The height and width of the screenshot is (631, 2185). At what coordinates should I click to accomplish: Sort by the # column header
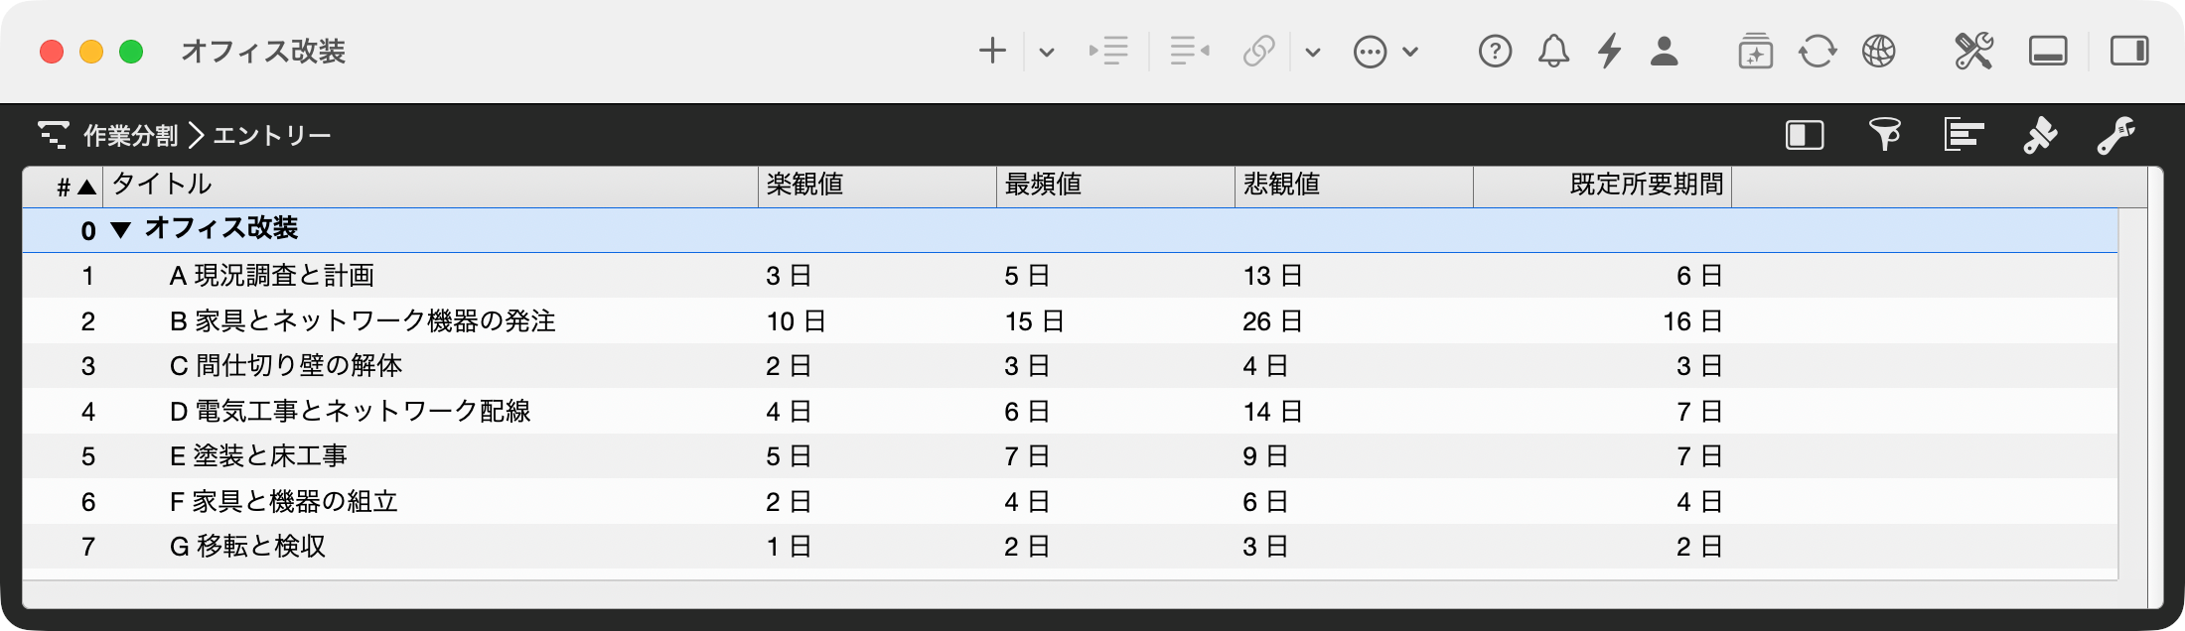coord(64,187)
